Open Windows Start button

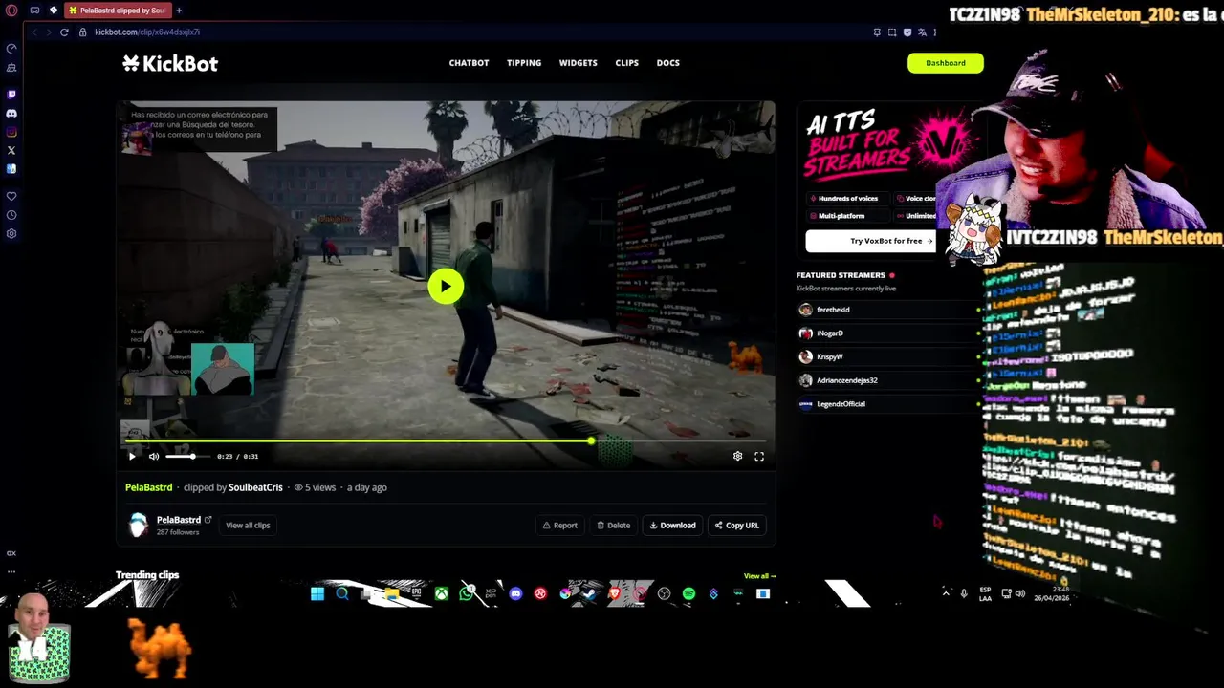click(317, 594)
